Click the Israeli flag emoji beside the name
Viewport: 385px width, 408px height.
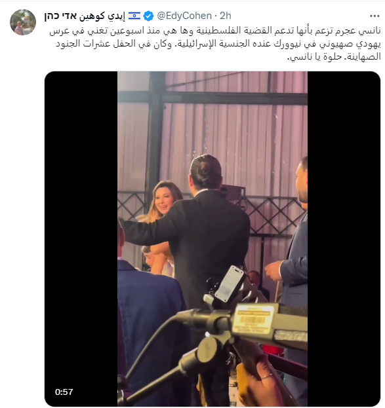click(134, 16)
